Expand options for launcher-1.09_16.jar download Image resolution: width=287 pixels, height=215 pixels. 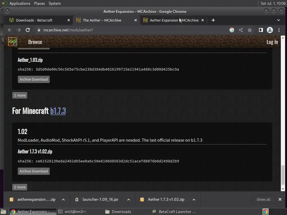click(x=129, y=199)
